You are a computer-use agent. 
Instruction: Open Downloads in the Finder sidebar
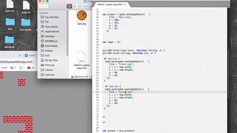pyautogui.click(x=51, y=46)
